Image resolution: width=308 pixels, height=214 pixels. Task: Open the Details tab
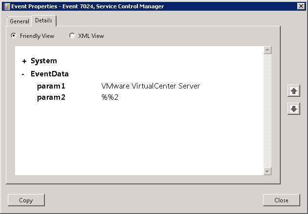pos(43,20)
